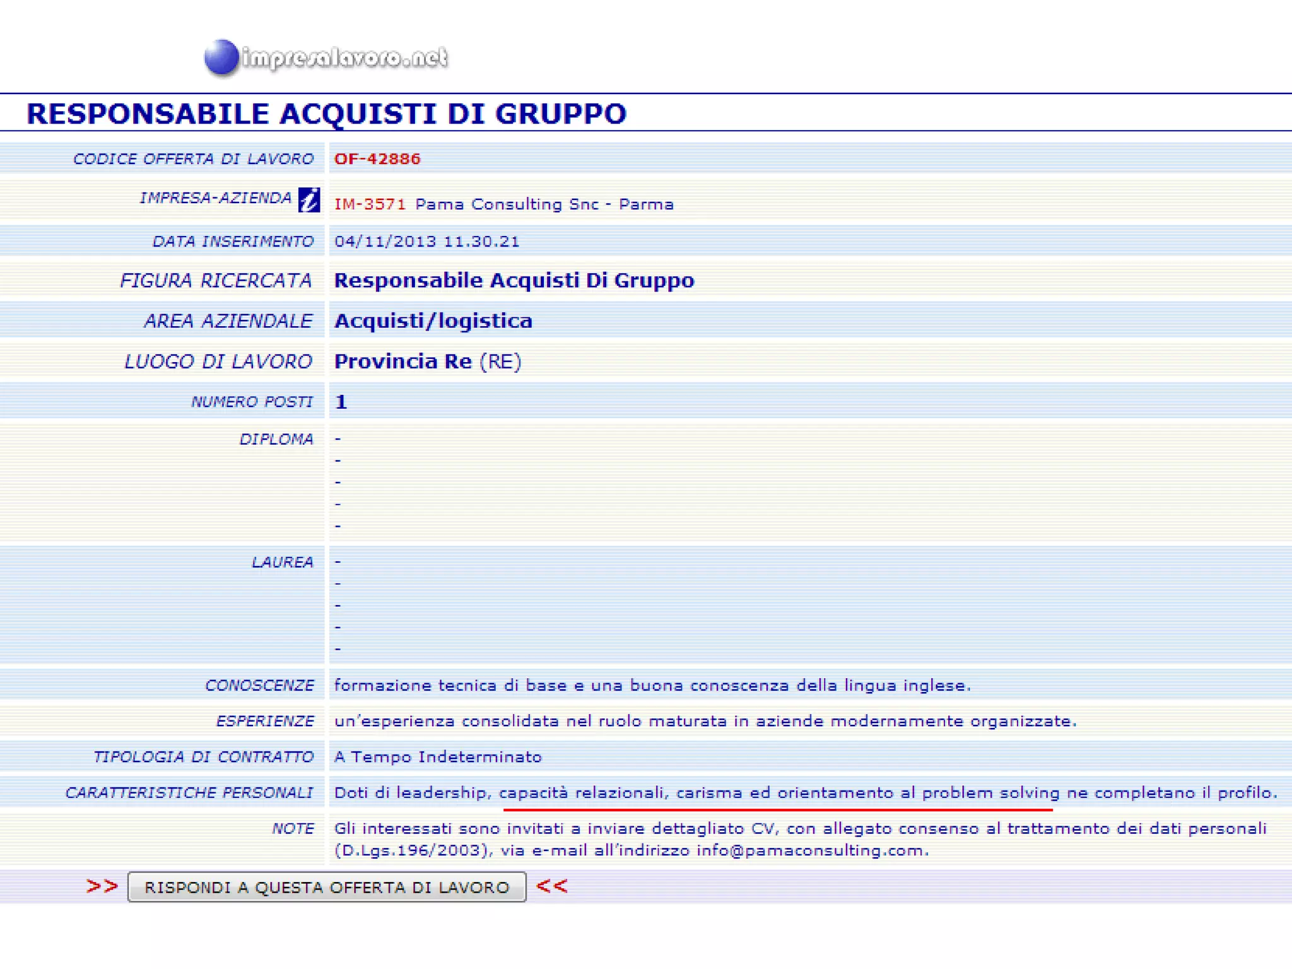
Task: Click the date 04/11/2013 11.30.21
Action: pos(426,242)
